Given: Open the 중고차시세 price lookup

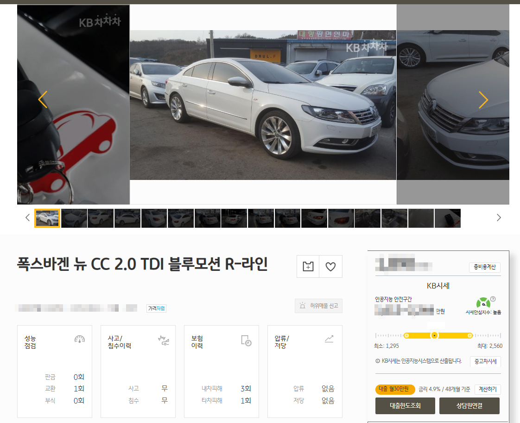Looking at the screenshot, I should click(485, 361).
